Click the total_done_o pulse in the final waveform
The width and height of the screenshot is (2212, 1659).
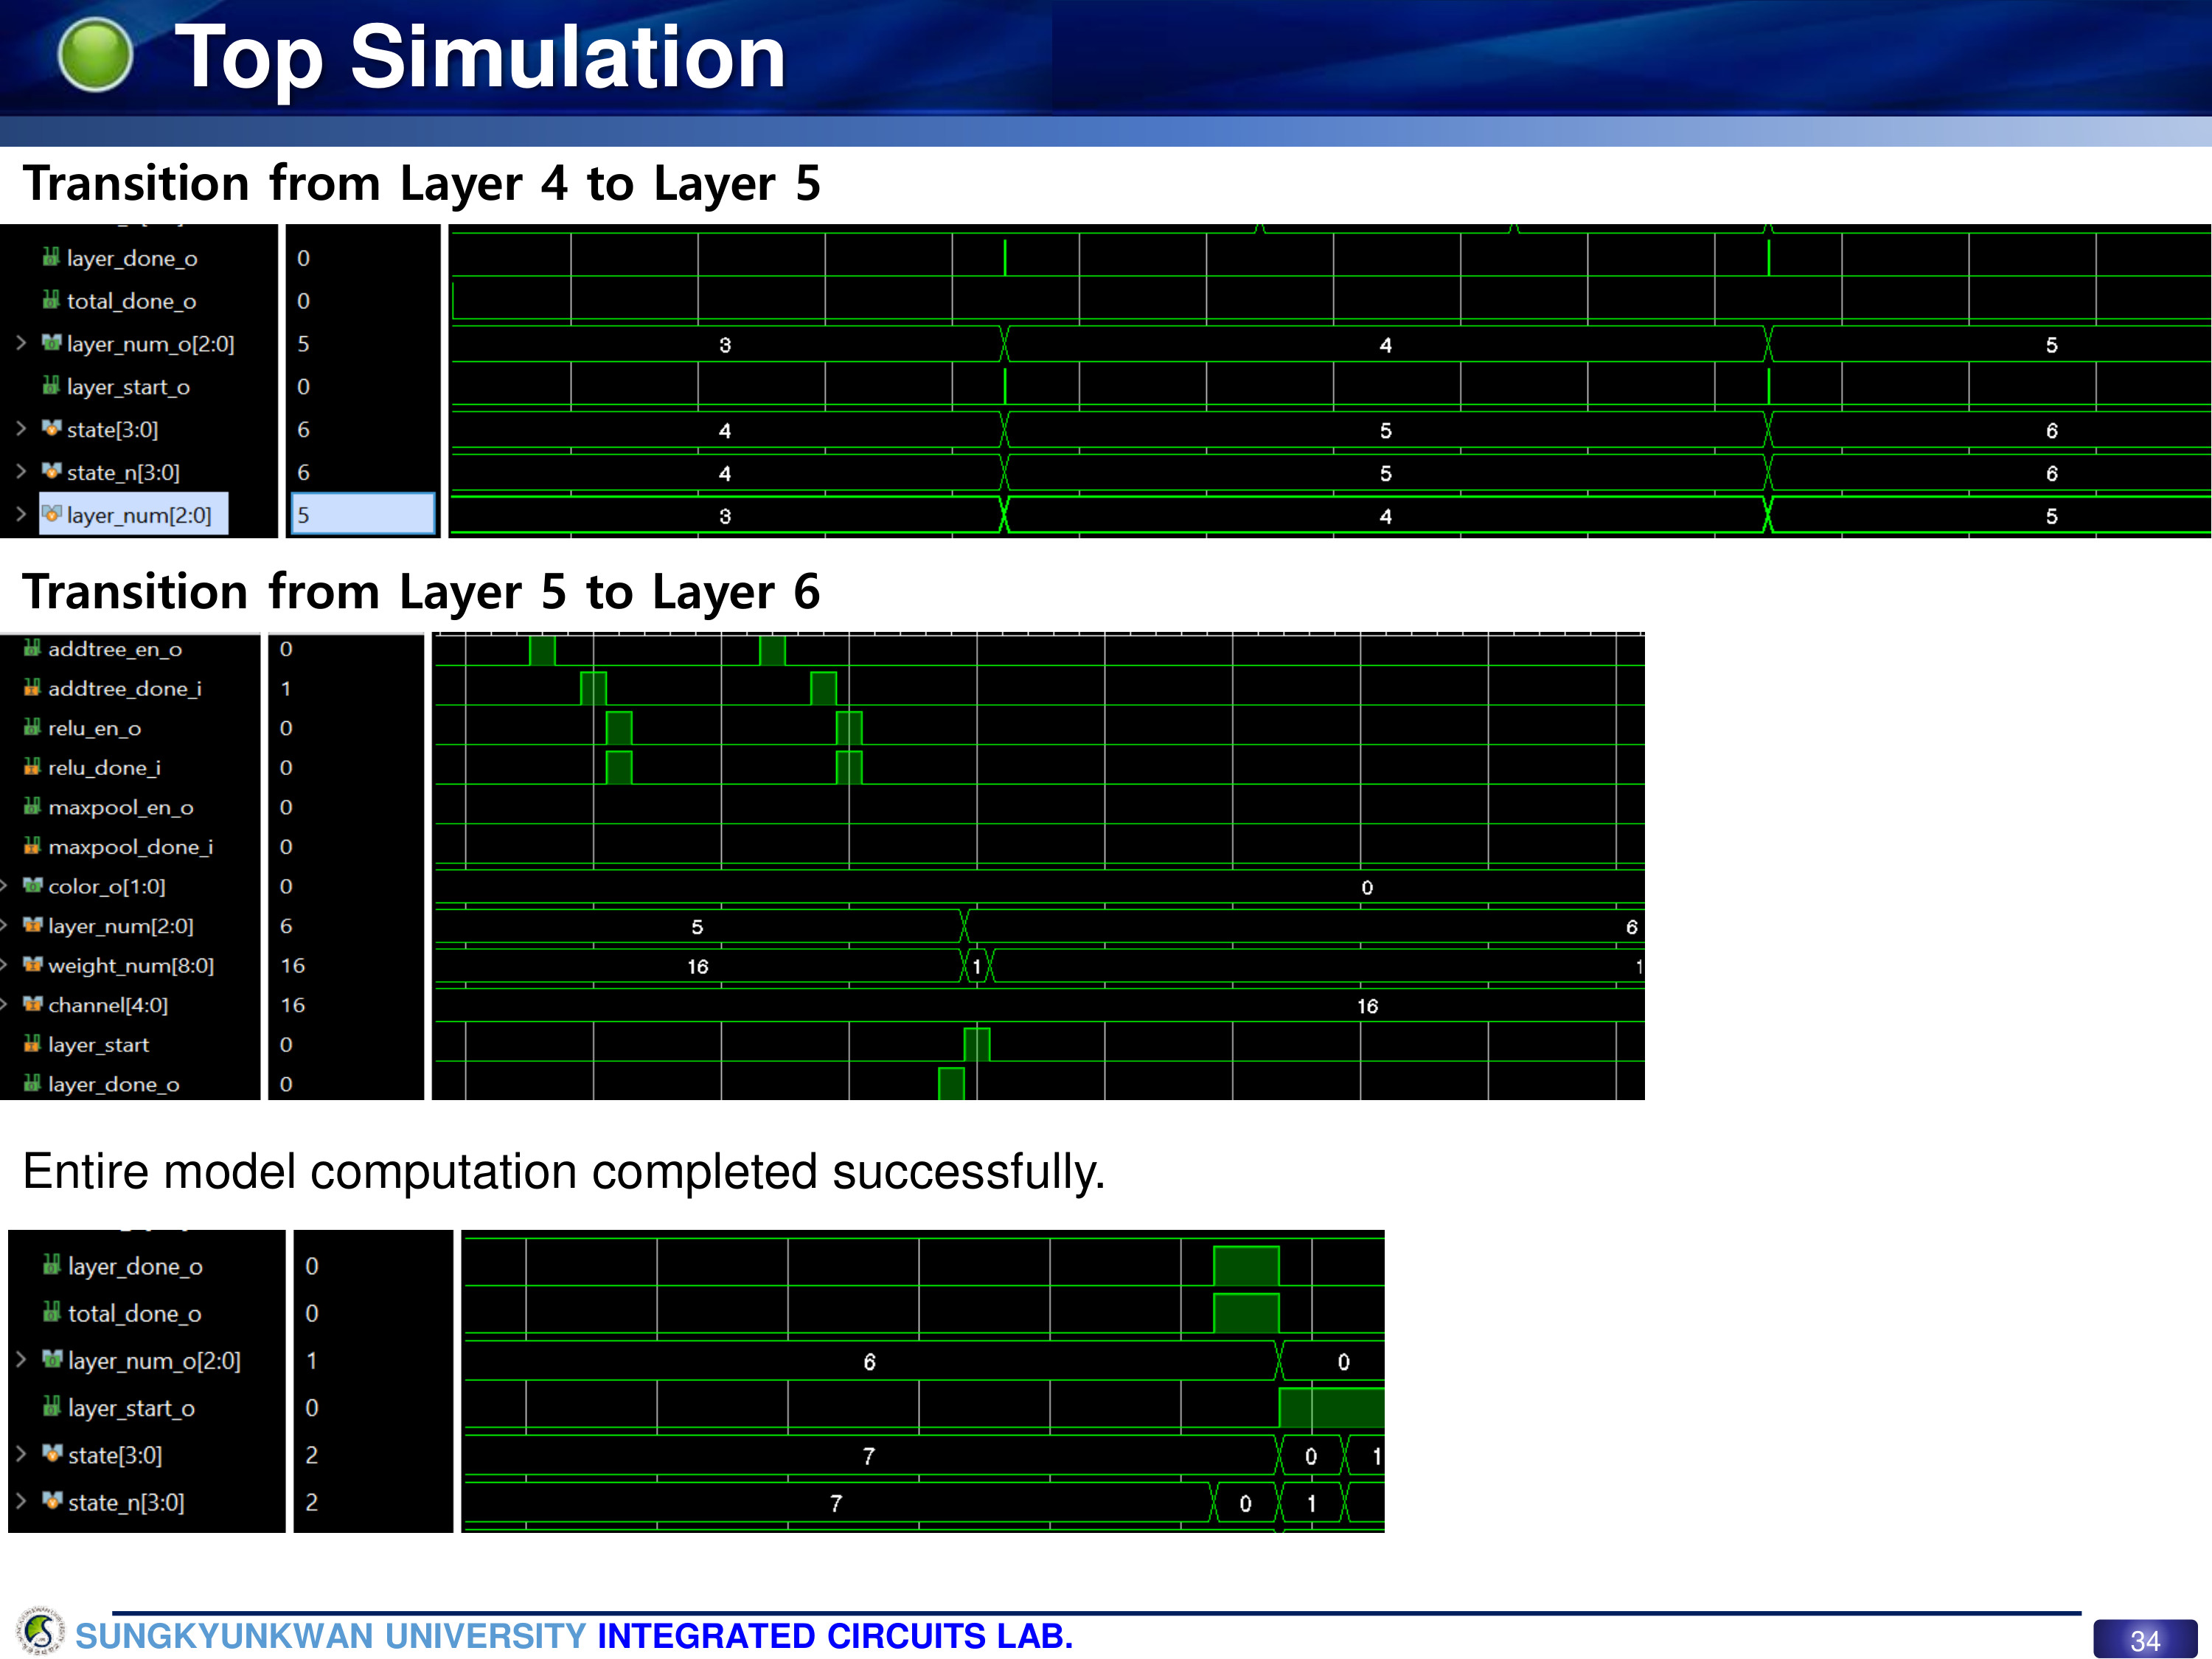click(x=1246, y=1313)
